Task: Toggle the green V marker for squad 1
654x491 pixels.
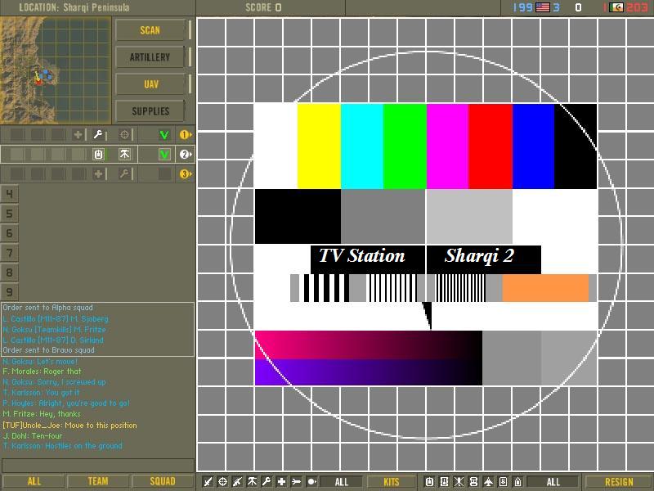Action: pyautogui.click(x=164, y=135)
